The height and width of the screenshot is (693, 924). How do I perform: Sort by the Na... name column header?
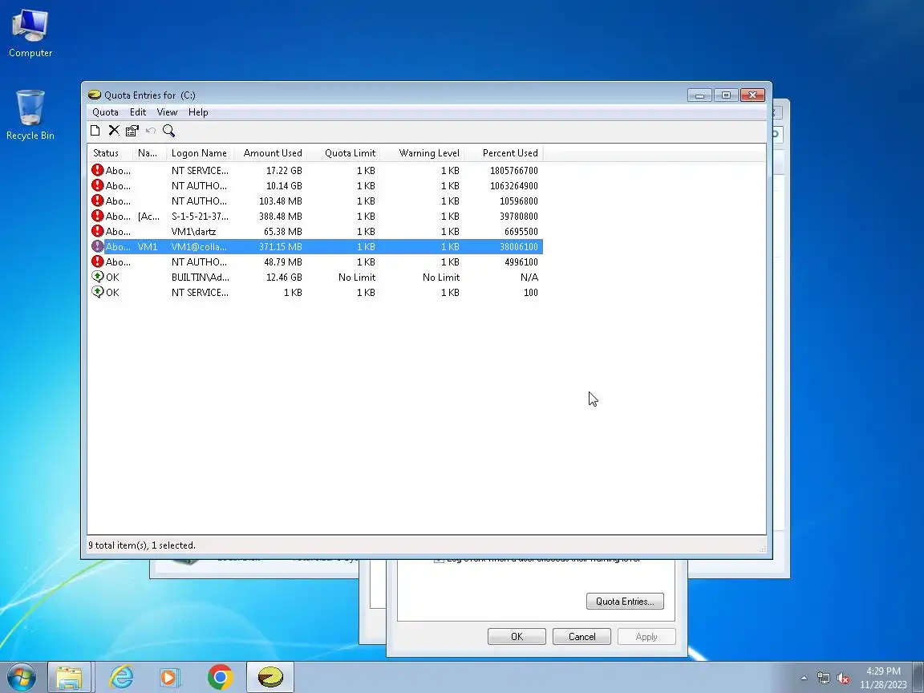click(150, 152)
